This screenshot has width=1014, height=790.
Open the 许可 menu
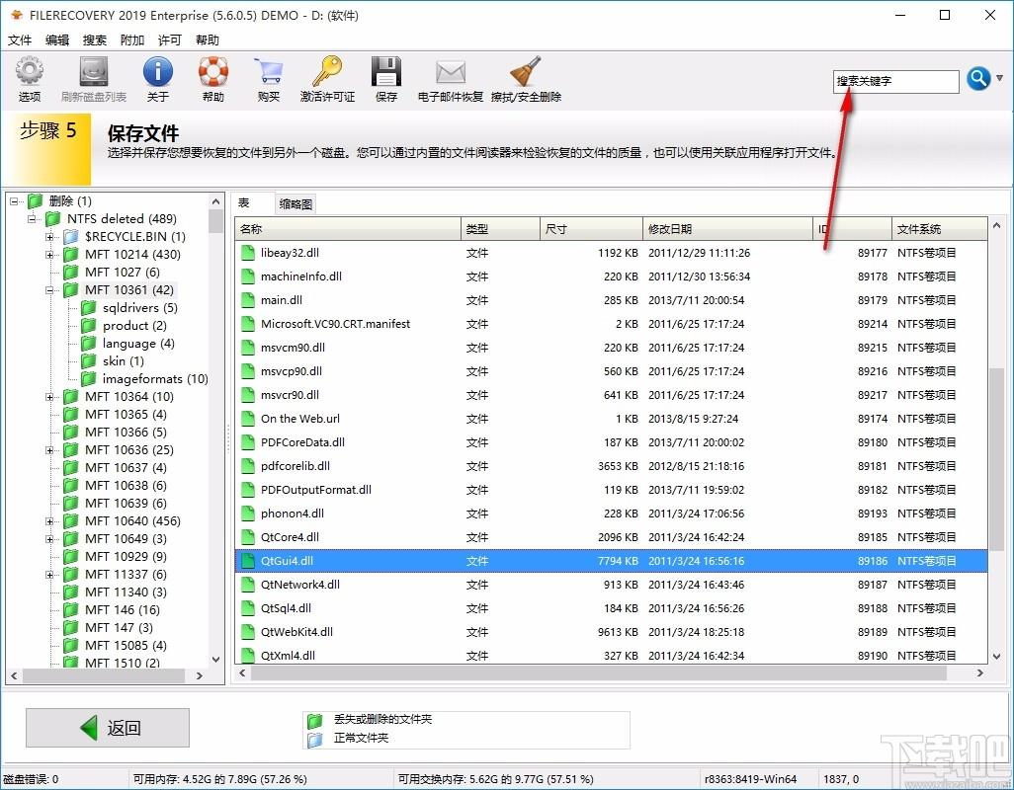169,40
